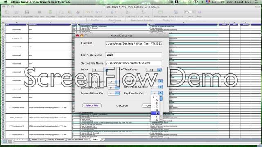Open the Index dropdown showing 3
This screenshot has height=147, width=262.
pos(100,70)
